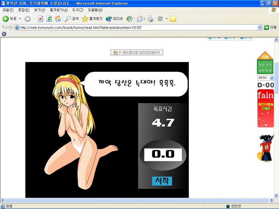
Task: Click the Windows flag logo icon
Action: click(274, 10)
